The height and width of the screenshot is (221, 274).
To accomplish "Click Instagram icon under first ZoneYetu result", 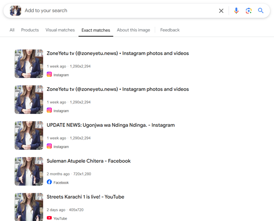I will click(49, 75).
